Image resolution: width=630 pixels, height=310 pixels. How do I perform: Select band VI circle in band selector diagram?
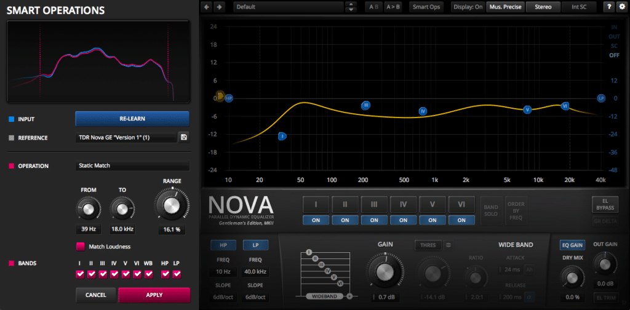point(340,284)
